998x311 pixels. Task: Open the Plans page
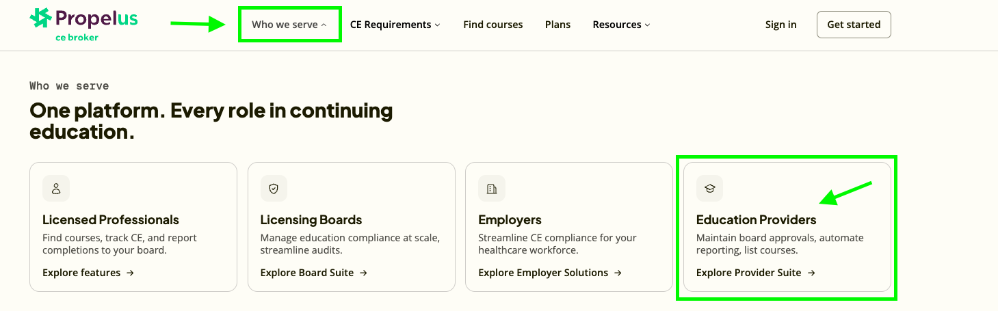point(557,25)
